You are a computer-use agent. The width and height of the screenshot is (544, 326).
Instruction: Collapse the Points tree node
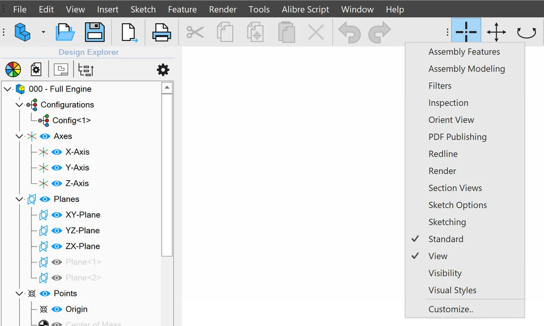(19, 293)
